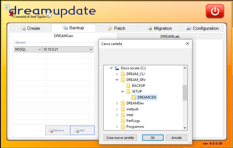
Task: Click the Add button database icon
Action: click(77, 130)
